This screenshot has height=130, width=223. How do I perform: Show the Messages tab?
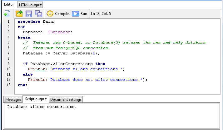click(13, 100)
